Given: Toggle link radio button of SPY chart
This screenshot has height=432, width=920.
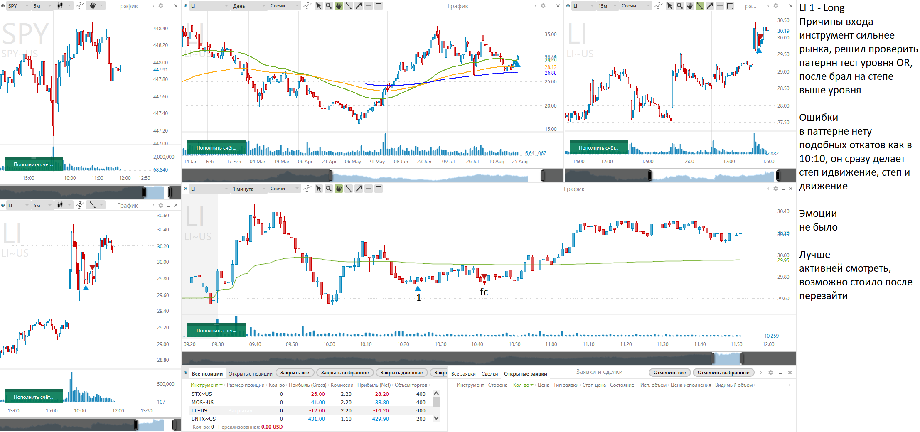Looking at the screenshot, I should [x=3, y=6].
